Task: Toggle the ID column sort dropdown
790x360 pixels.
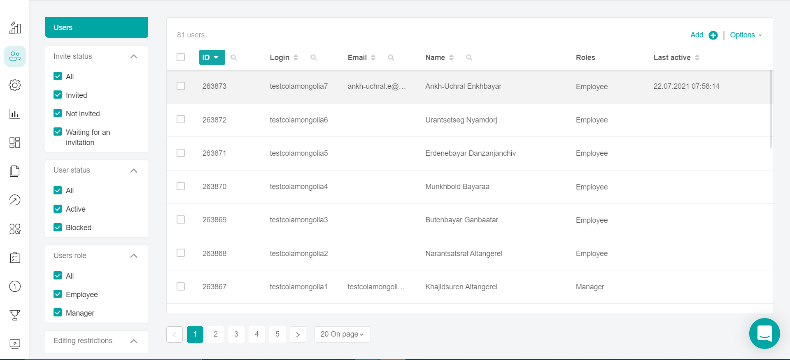Action: point(212,58)
